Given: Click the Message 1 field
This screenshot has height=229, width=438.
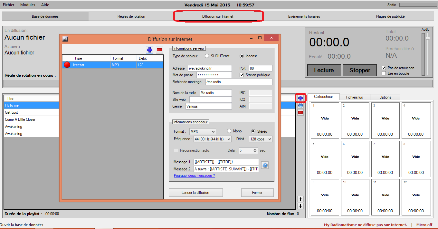Looking at the screenshot, I should point(226,162).
